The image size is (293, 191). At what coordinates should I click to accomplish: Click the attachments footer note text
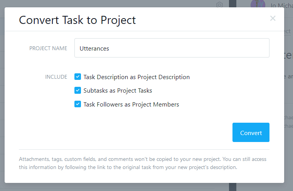143,163
